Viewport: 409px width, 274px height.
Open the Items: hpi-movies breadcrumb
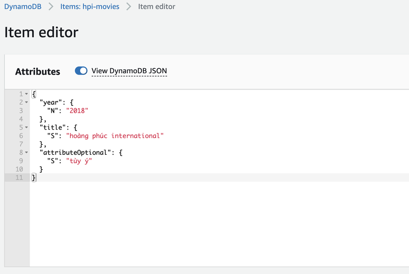click(x=90, y=7)
